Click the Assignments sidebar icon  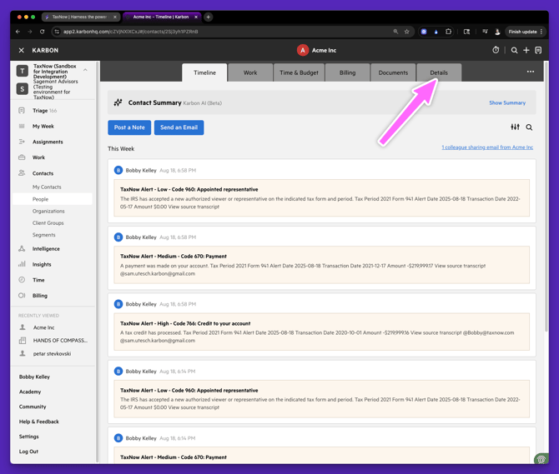(x=22, y=142)
